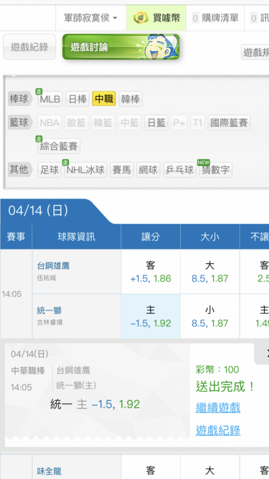Open the 購牌清單 list
Image resolution: width=269 pixels, height=479 pixels.
click(215, 18)
